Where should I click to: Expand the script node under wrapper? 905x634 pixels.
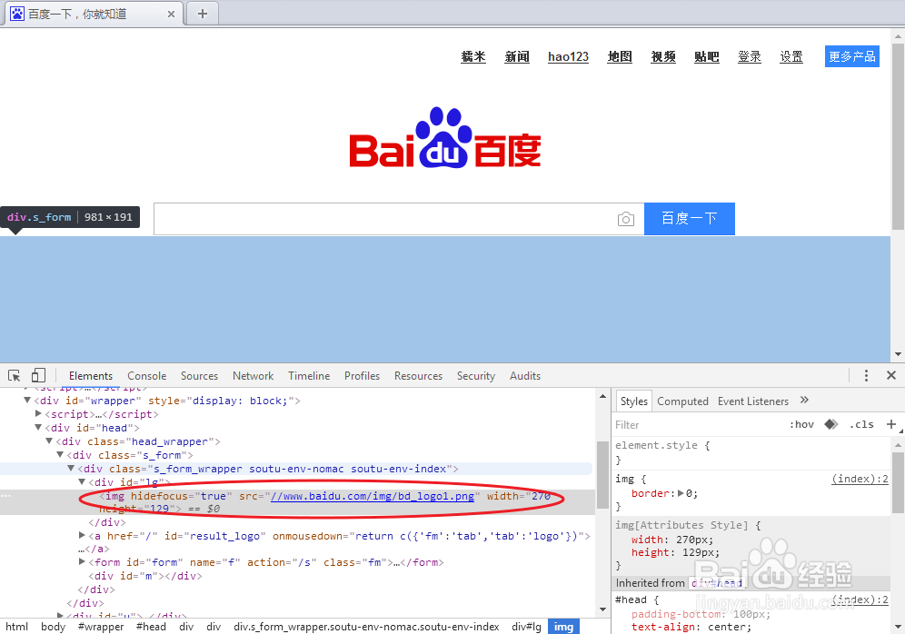click(38, 413)
